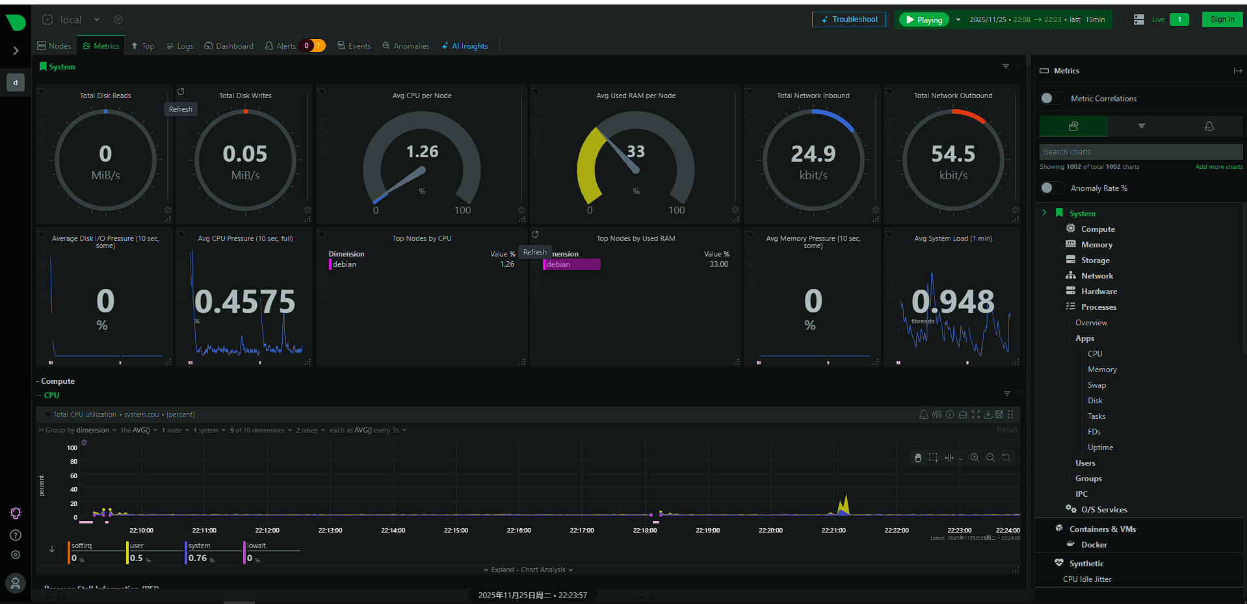Expand the System section in sidebar tree
Screen dimensions: 1247x604
[x=1044, y=213]
